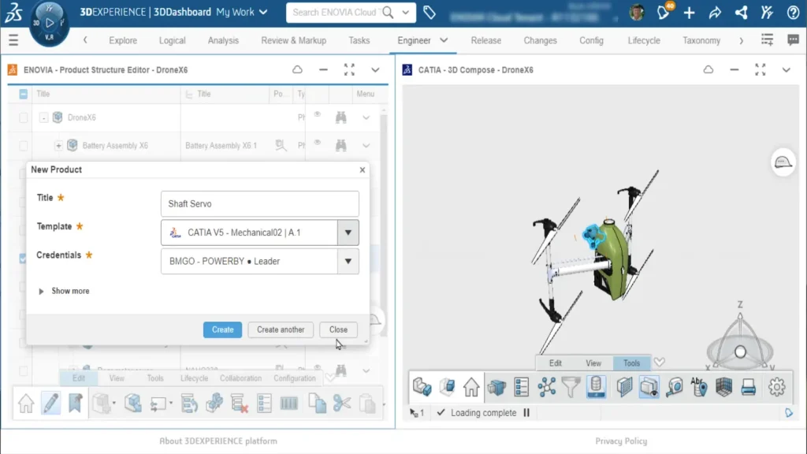This screenshot has width=807, height=454.
Task: Click the filter funnel icon in 3D Compose toolbar
Action: coord(571,387)
